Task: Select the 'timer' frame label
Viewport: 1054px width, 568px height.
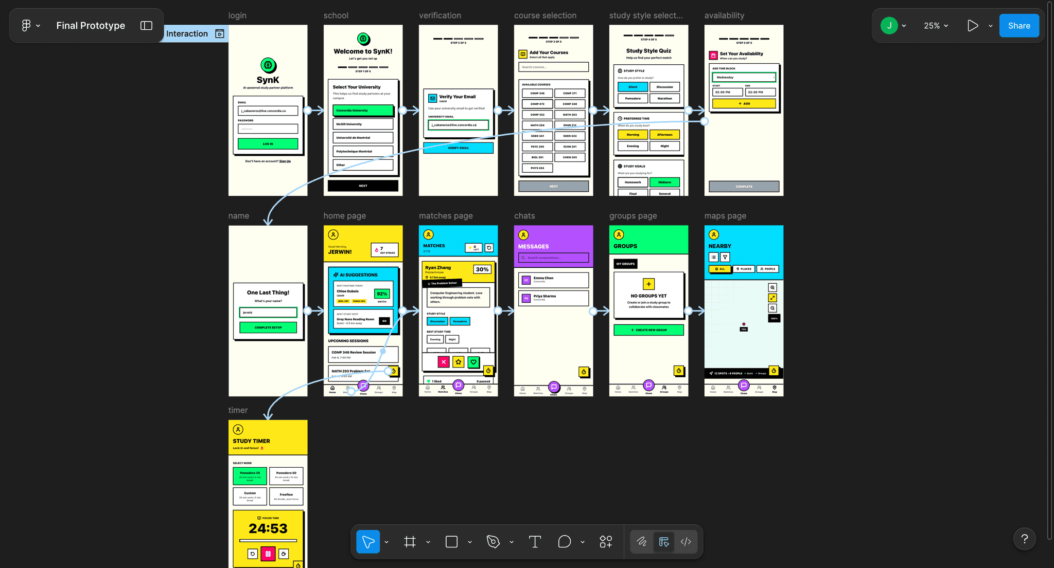Action: tap(238, 410)
